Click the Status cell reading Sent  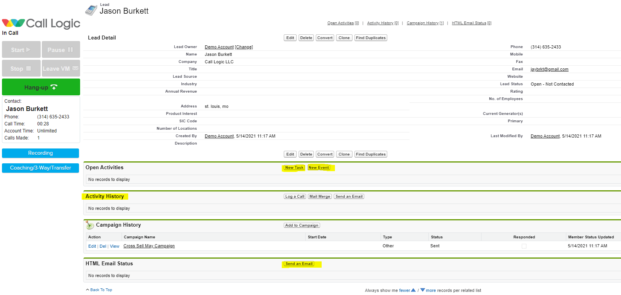tap(435, 246)
